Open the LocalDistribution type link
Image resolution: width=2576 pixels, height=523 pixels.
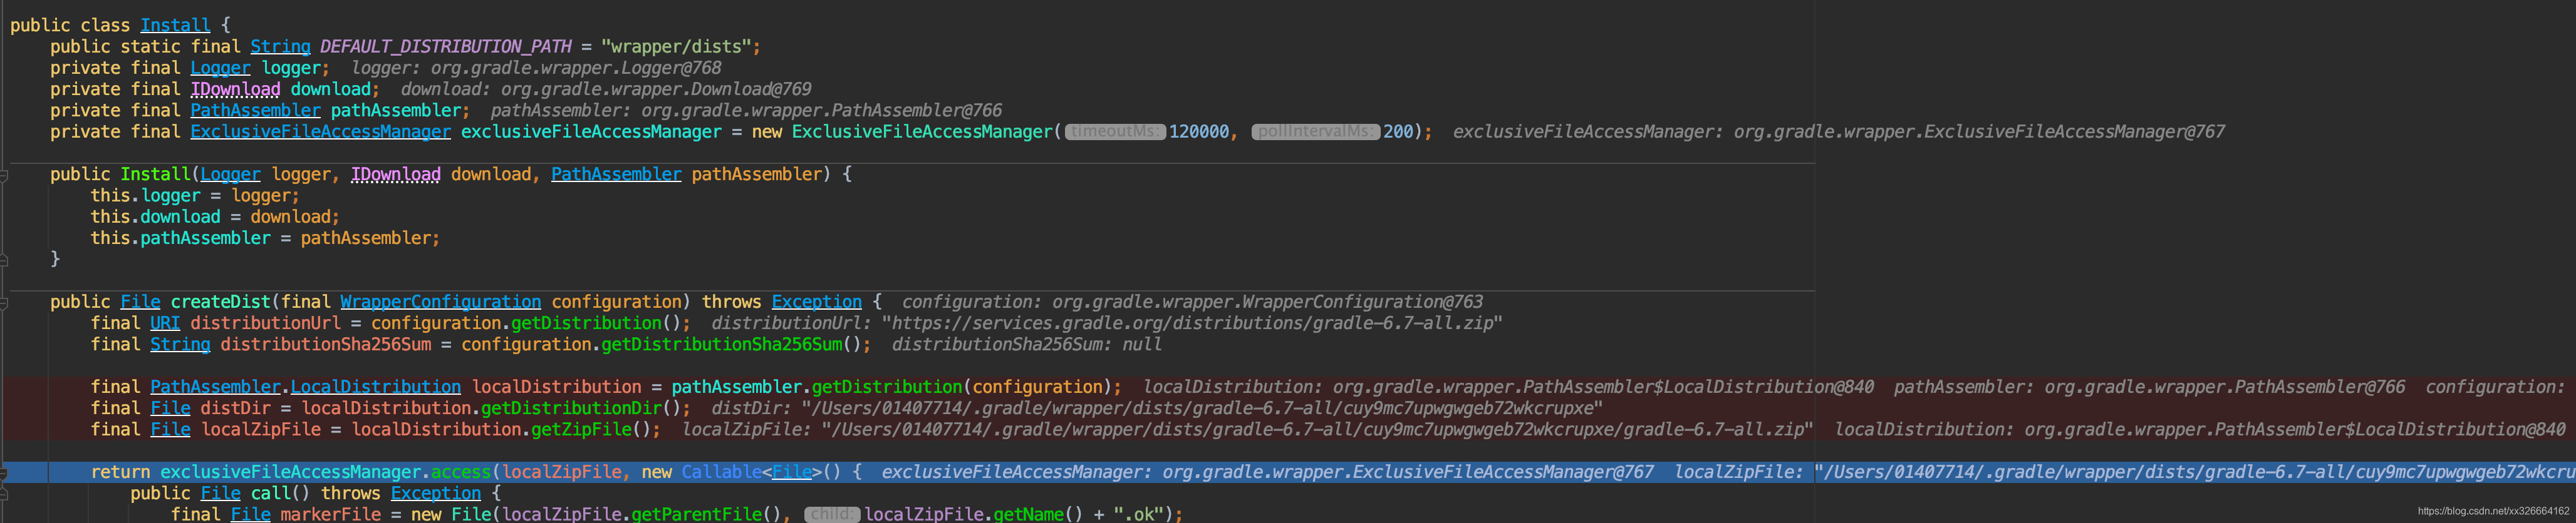tap(376, 387)
